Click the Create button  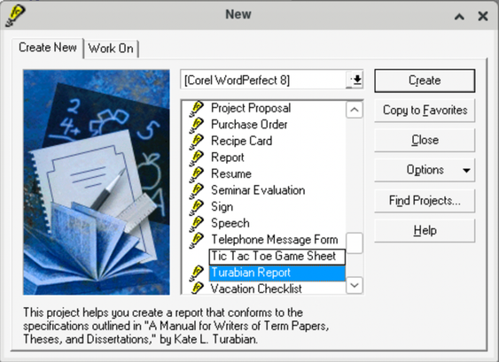pyautogui.click(x=425, y=81)
